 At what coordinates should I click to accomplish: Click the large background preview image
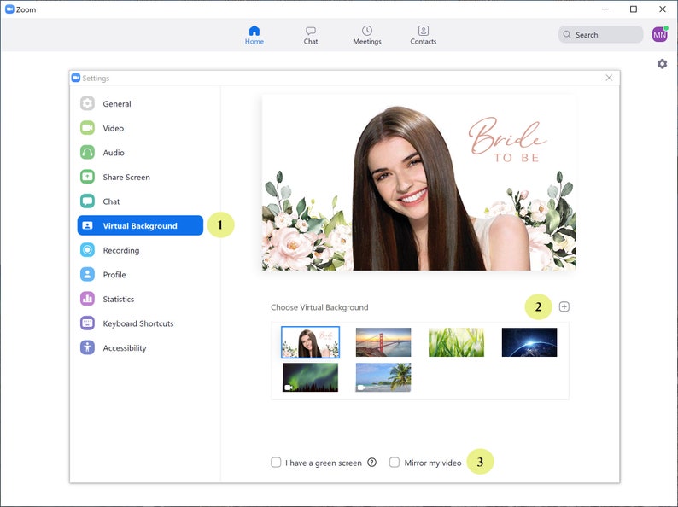[418, 183]
